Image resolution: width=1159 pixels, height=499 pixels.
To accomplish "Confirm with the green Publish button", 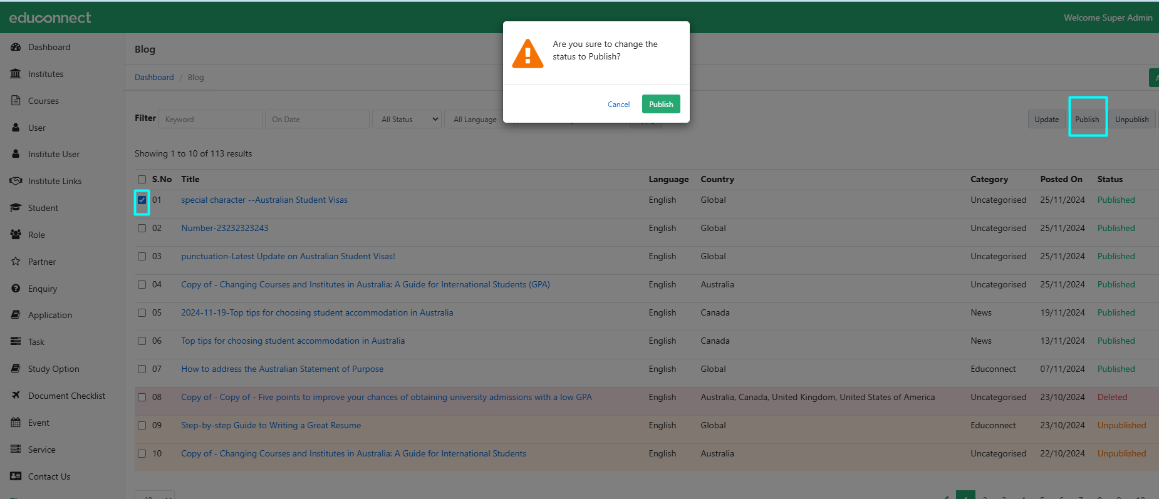I will (x=661, y=105).
